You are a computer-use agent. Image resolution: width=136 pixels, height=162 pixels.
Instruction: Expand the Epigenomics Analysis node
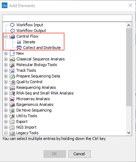click(x=6, y=104)
